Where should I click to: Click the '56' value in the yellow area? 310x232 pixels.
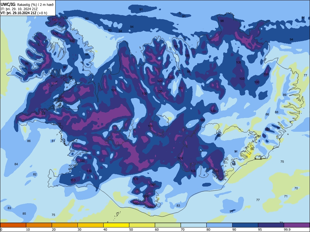pos(252,149)
